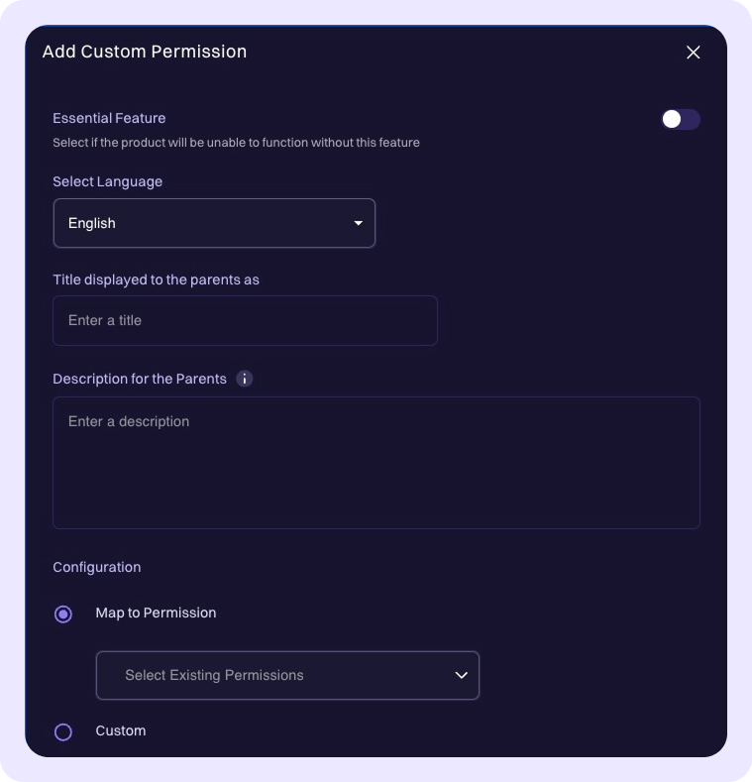Screen dimensions: 752x782
Task: Click the caret arrow in the language selector
Action: [359, 223]
